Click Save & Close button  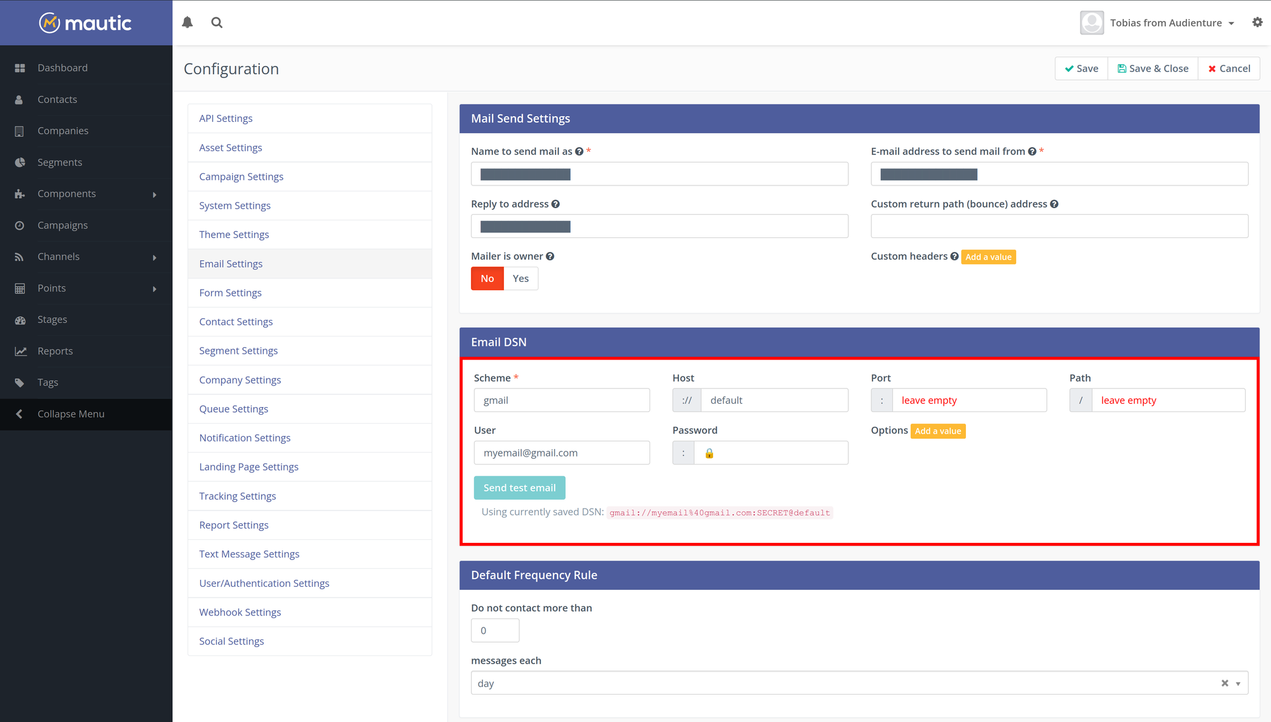(x=1153, y=69)
